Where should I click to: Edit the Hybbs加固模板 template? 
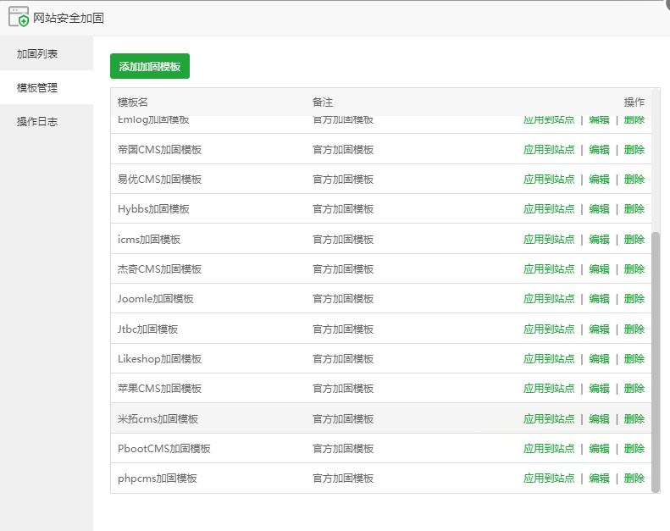[599, 209]
